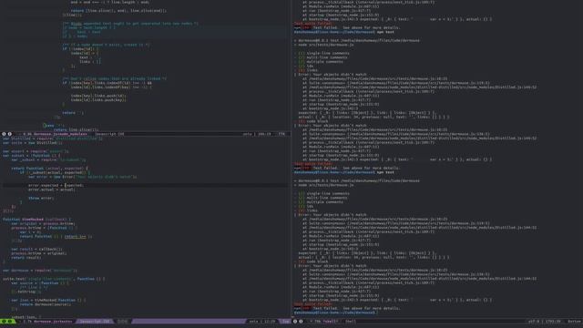Viewport: 583px width, 328px height.
Task: Select the dormouse.js<tests> buffer name in the mode line
Action: 53,322
